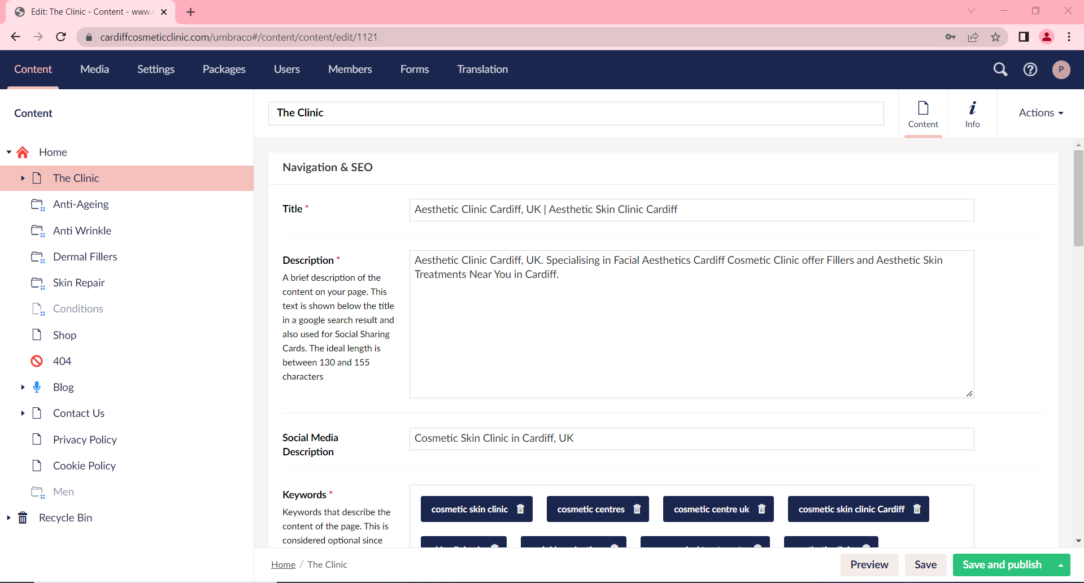Expand The Clinic tree node arrow
The image size is (1084, 583).
(23, 179)
